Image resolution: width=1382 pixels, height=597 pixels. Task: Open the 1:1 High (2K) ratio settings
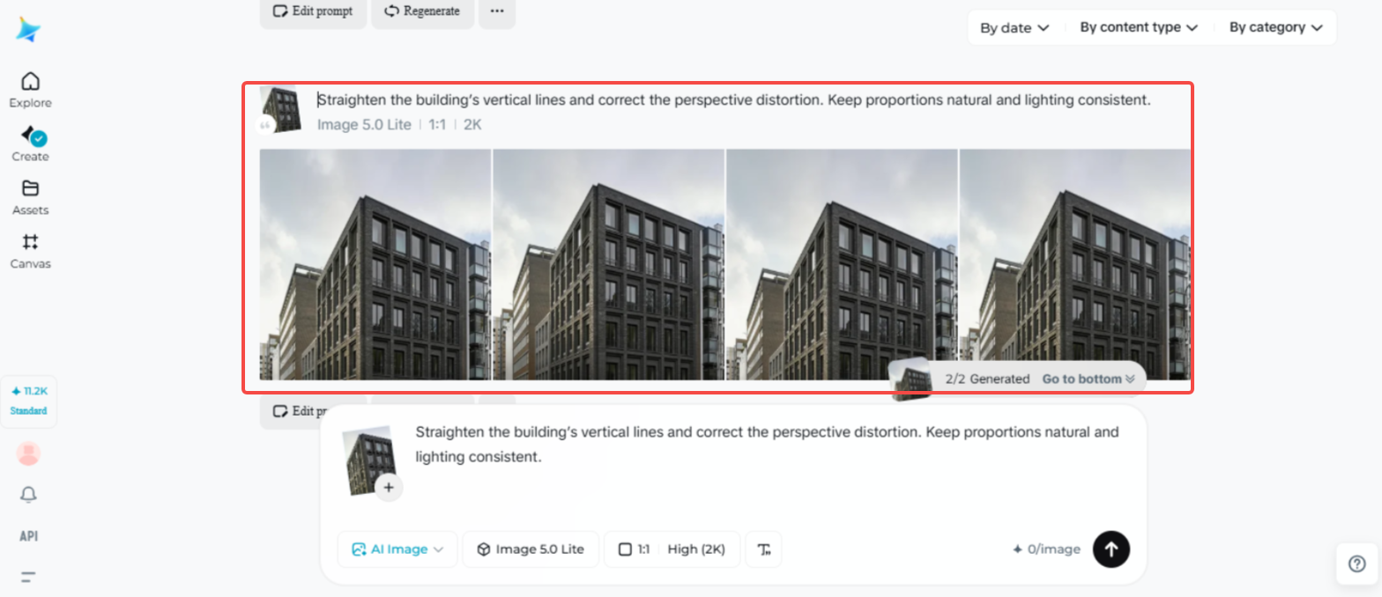(x=672, y=549)
